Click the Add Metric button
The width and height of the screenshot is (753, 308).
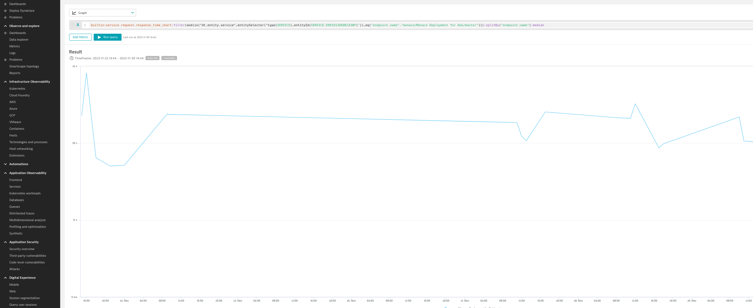(80, 37)
